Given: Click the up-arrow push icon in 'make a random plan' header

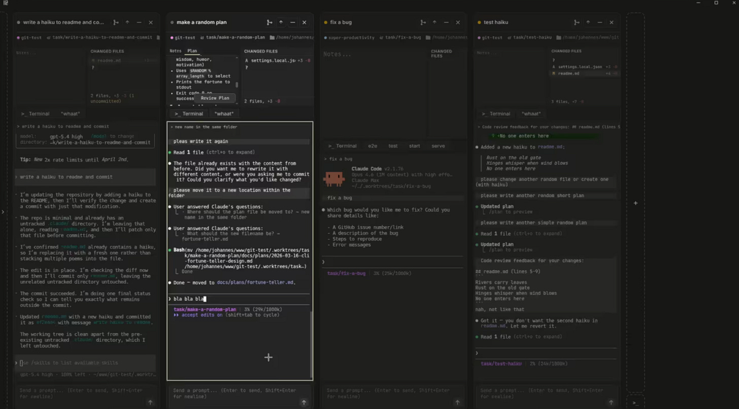Looking at the screenshot, I should pyautogui.click(x=281, y=22).
